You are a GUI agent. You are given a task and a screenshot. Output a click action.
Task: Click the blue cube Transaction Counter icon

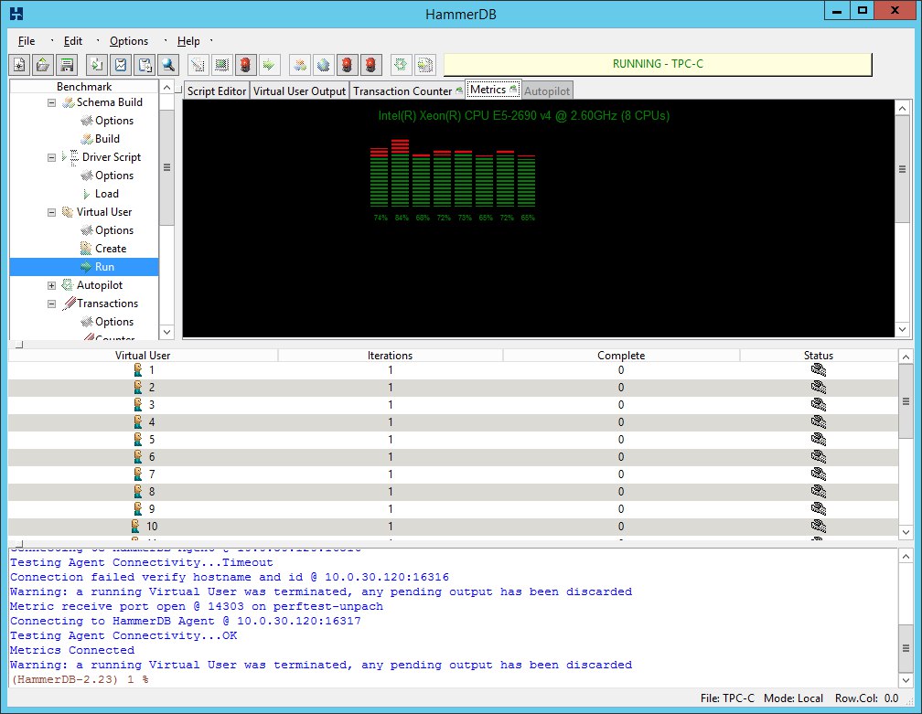324,65
